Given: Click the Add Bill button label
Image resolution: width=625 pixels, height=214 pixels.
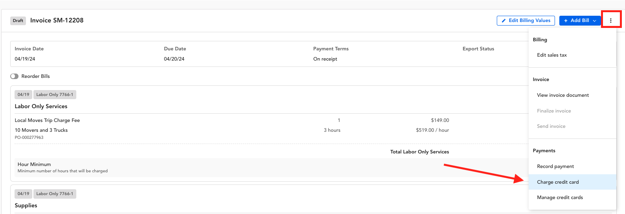Looking at the screenshot, I should coord(579,20).
